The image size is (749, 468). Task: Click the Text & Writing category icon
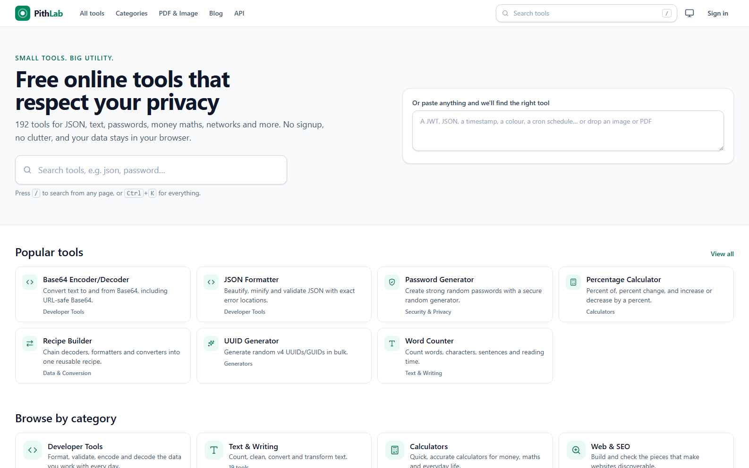click(214, 450)
